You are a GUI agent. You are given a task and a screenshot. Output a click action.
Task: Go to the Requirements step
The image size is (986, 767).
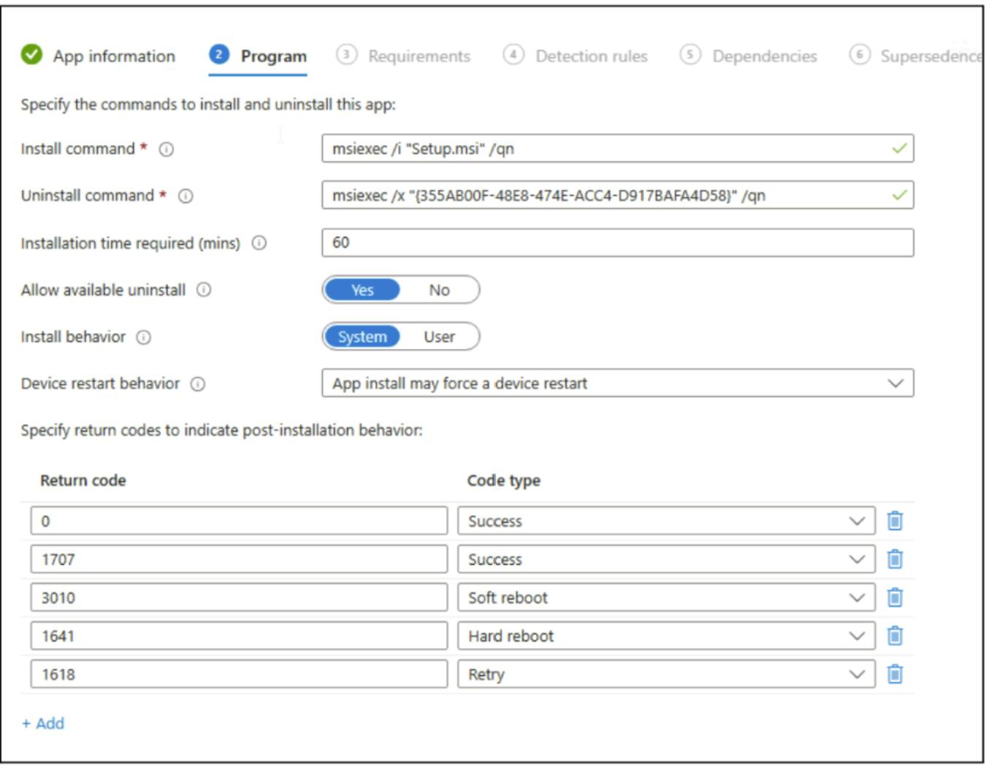pos(419,56)
